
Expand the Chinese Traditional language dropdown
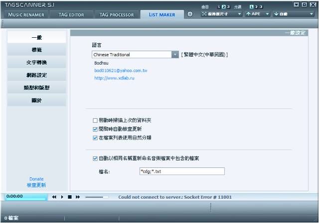click(175, 55)
